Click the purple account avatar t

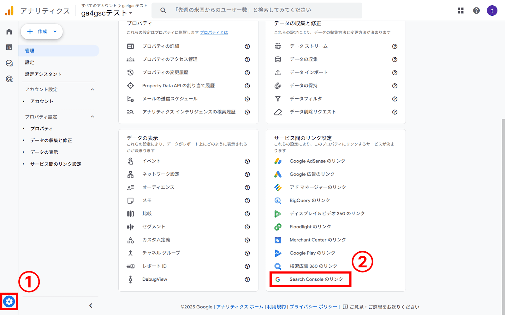coord(492,10)
